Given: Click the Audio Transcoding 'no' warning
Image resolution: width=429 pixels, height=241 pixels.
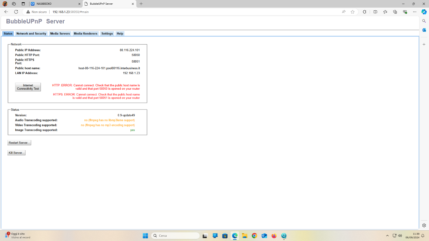Looking at the screenshot, I should (x=110, y=120).
